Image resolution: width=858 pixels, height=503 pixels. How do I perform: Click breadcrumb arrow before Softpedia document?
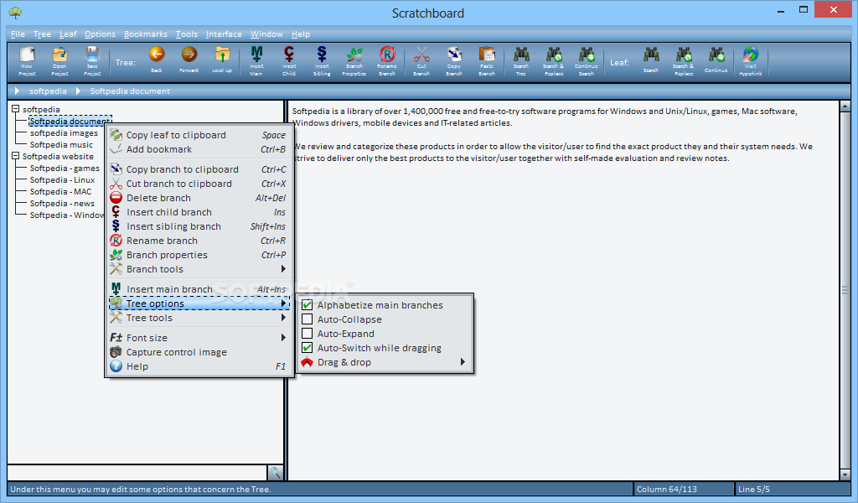click(x=78, y=91)
